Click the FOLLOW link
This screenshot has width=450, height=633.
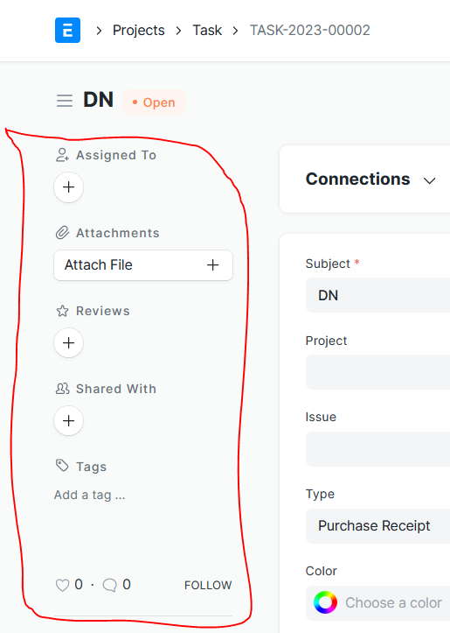pos(208,586)
